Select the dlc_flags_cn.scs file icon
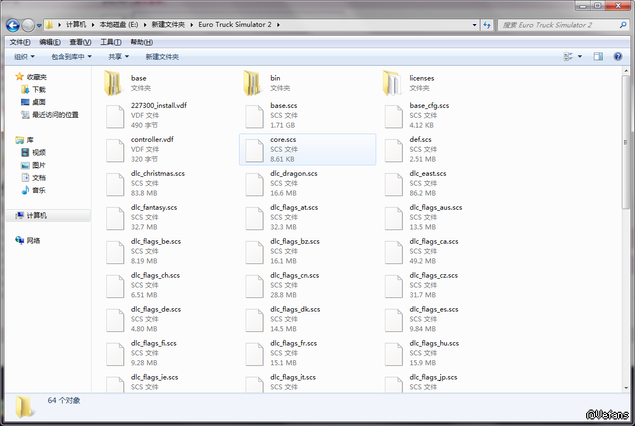The width and height of the screenshot is (635, 426). click(254, 285)
